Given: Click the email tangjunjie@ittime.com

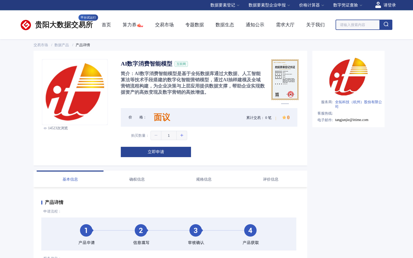Looking at the screenshot, I should pos(352,120).
